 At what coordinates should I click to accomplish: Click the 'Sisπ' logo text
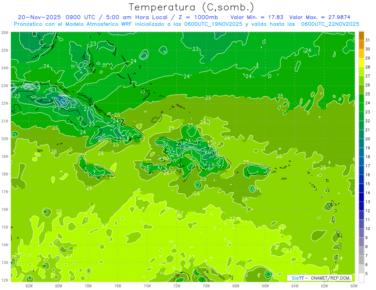pos(298,278)
